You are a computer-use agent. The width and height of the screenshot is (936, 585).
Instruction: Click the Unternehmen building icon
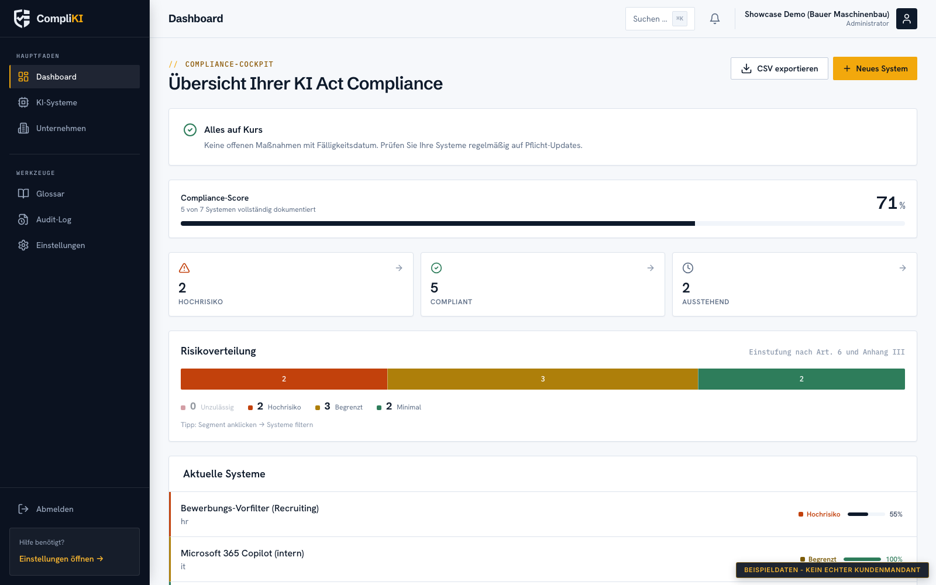click(23, 128)
